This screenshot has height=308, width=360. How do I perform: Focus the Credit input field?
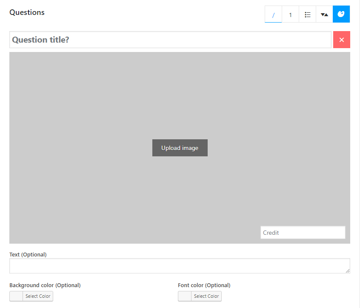tap(303, 233)
